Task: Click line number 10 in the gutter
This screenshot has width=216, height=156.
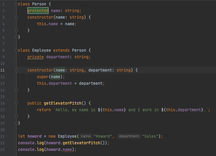Action: [x=2, y=64]
